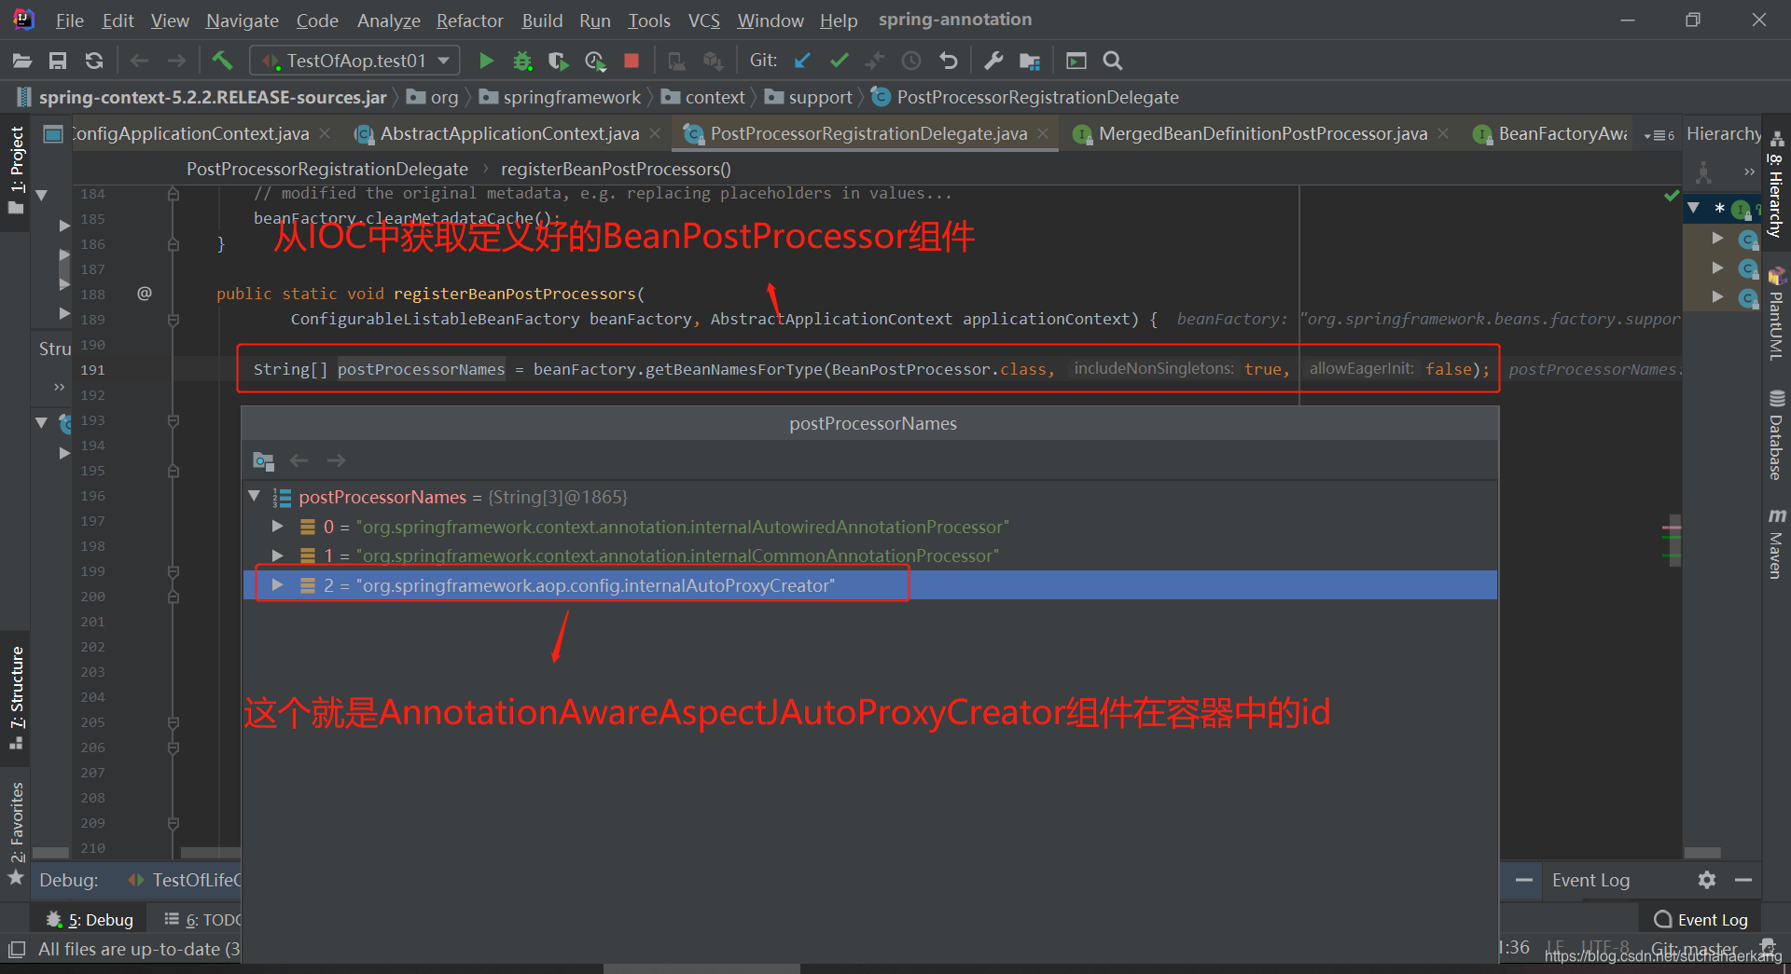1791x974 pixels.
Task: Collapse the postProcessorNames root node
Action: pyautogui.click(x=254, y=497)
